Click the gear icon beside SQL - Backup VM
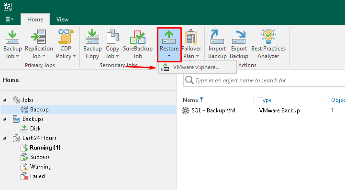This screenshot has height=190, width=345. click(x=186, y=110)
